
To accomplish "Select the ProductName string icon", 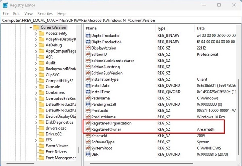I will 88,117.
